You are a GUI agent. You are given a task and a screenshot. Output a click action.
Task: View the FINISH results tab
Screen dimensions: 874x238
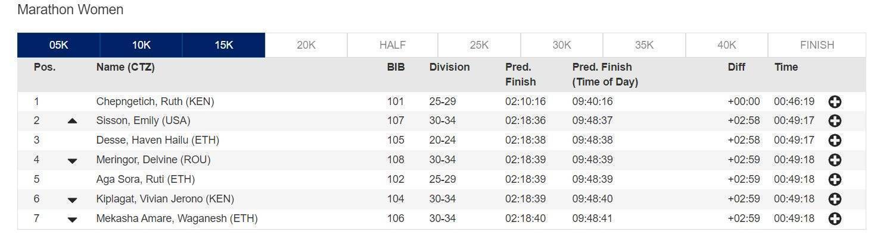817,45
